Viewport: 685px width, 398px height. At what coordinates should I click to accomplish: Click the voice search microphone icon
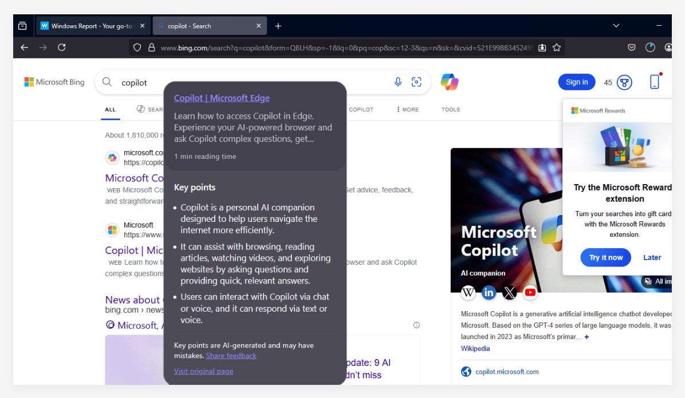click(x=397, y=82)
